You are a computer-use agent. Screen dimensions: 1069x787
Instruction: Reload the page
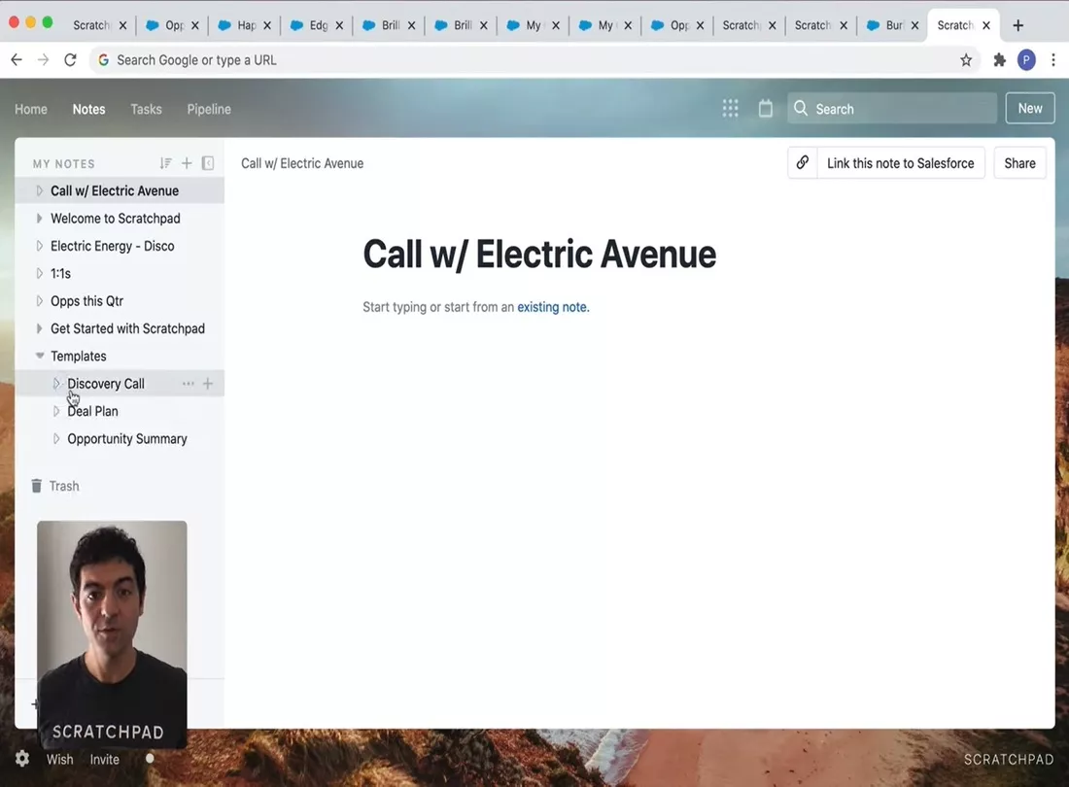[x=70, y=60]
